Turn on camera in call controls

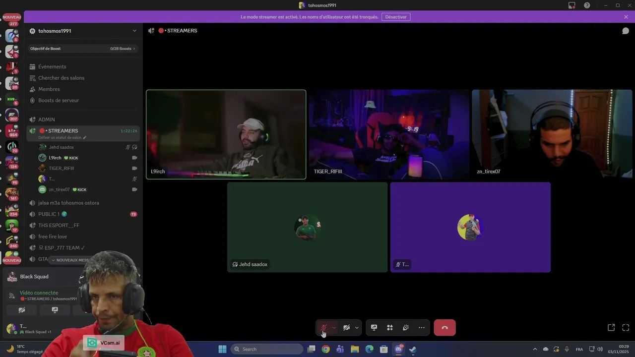(346, 328)
